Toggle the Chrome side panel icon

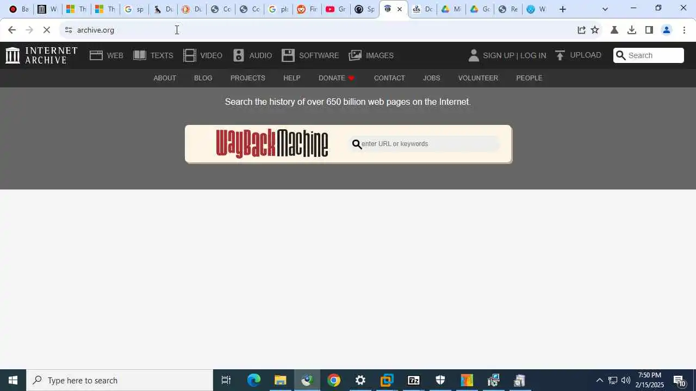pyautogui.click(x=649, y=30)
